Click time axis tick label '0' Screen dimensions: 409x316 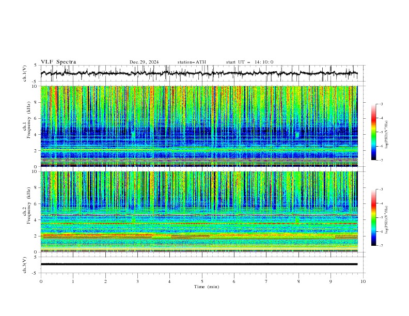41,281
